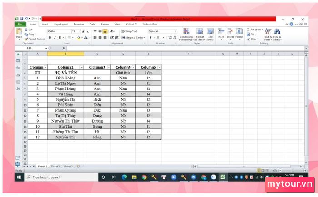
Task: Apply the dollar Accounting Number Format
Action: 151,38
